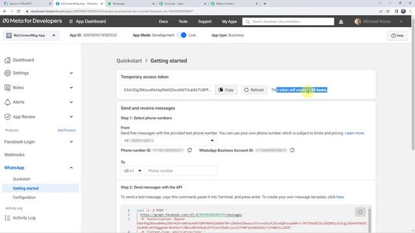Click the Learn more link
This screenshot has width=415, height=233.
coord(355,133)
